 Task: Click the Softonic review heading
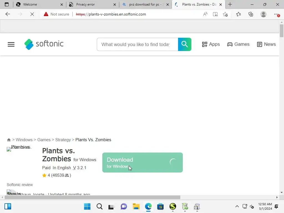[x=20, y=185]
